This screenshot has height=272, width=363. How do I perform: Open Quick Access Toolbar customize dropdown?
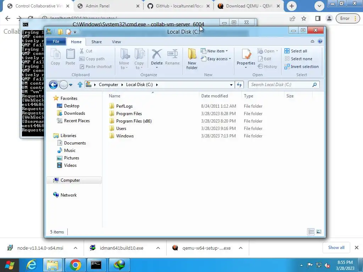[x=75, y=32]
